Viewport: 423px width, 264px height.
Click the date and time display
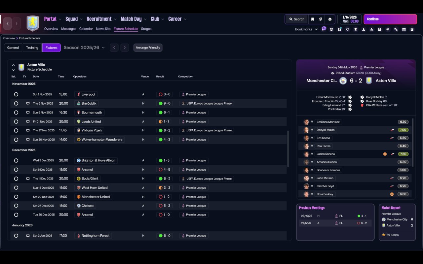coord(351,19)
